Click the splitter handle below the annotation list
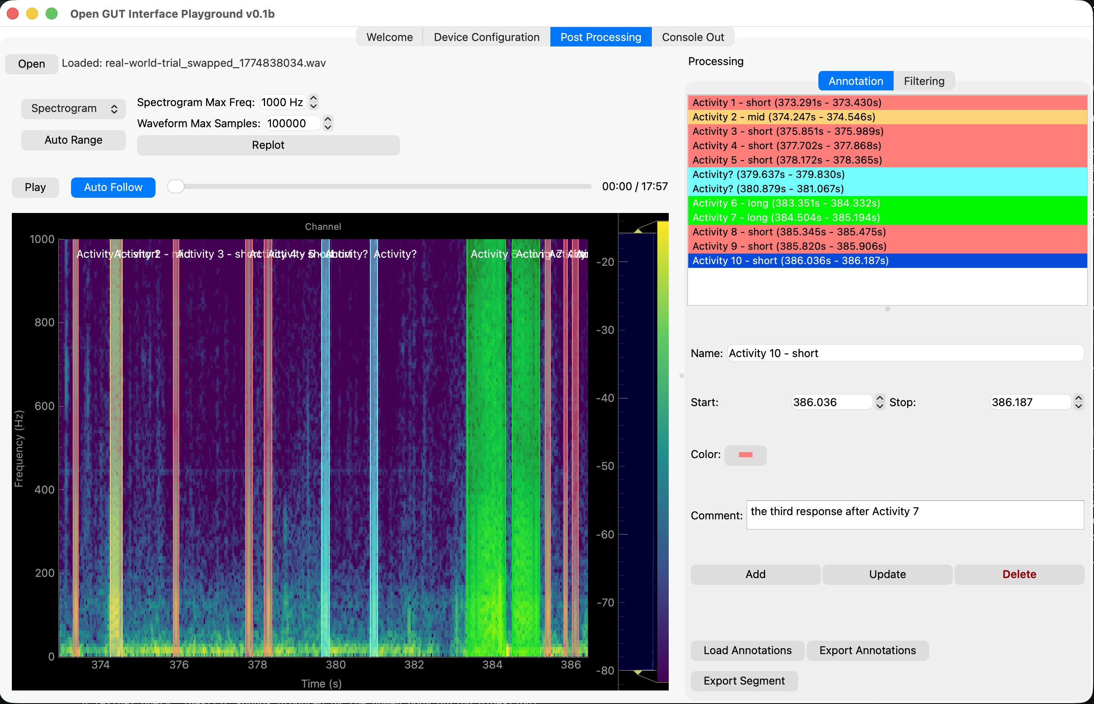Screen dimensions: 1094x704 887,309
